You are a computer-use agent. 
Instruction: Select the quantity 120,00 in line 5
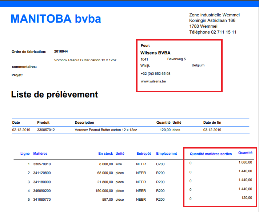[x=247, y=198]
